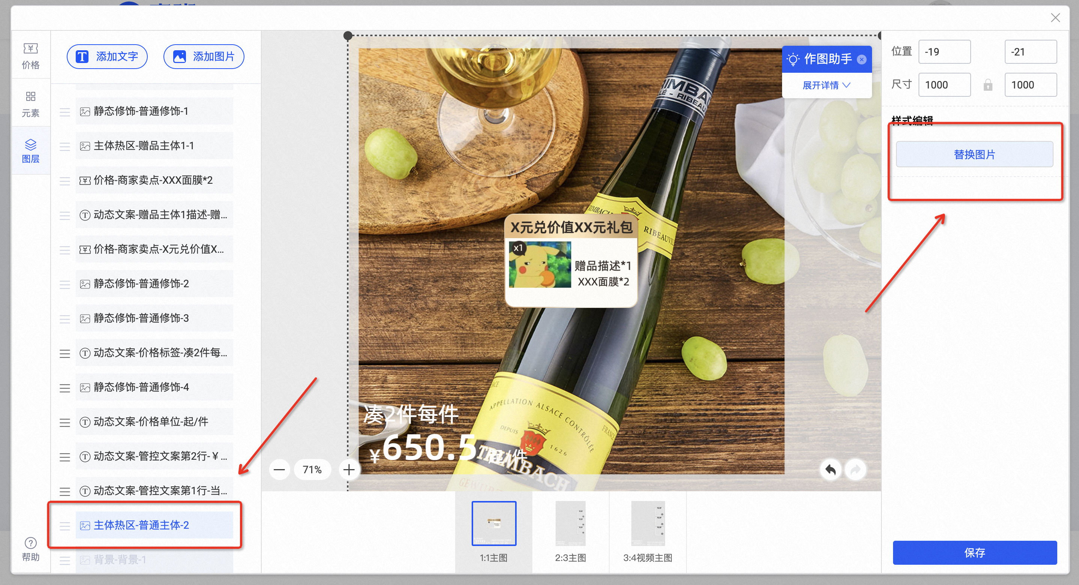
Task: Click the drag handle of 主体热区-普通主体-2 layer
Action: pyautogui.click(x=64, y=525)
